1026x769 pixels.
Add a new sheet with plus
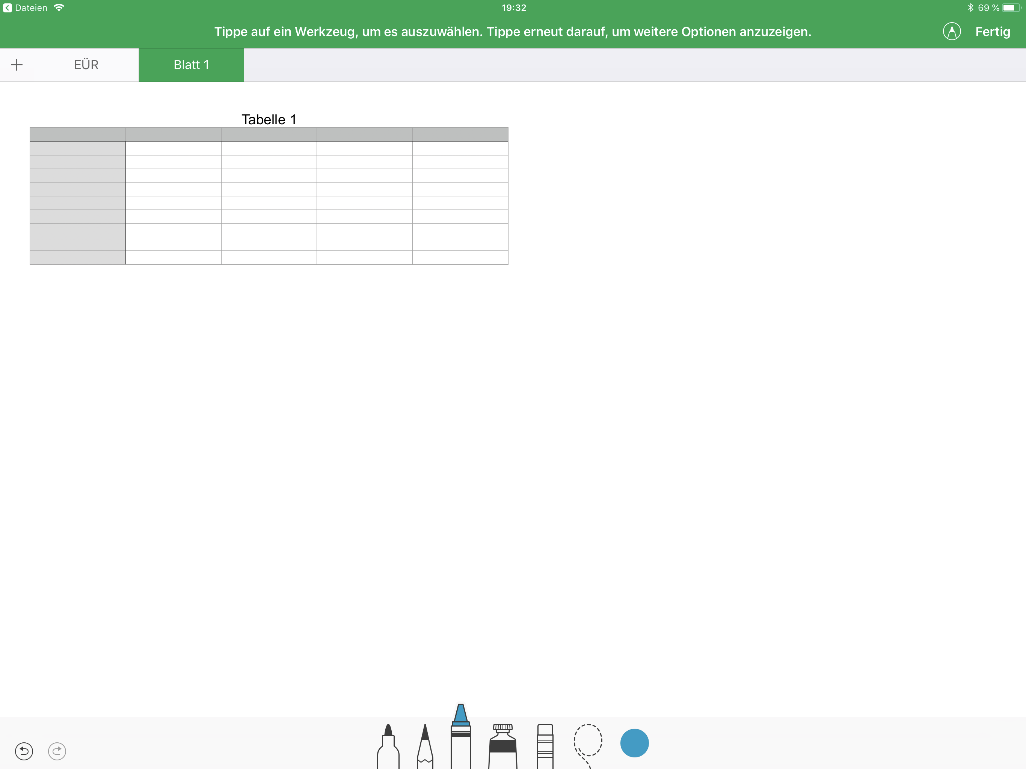point(17,65)
